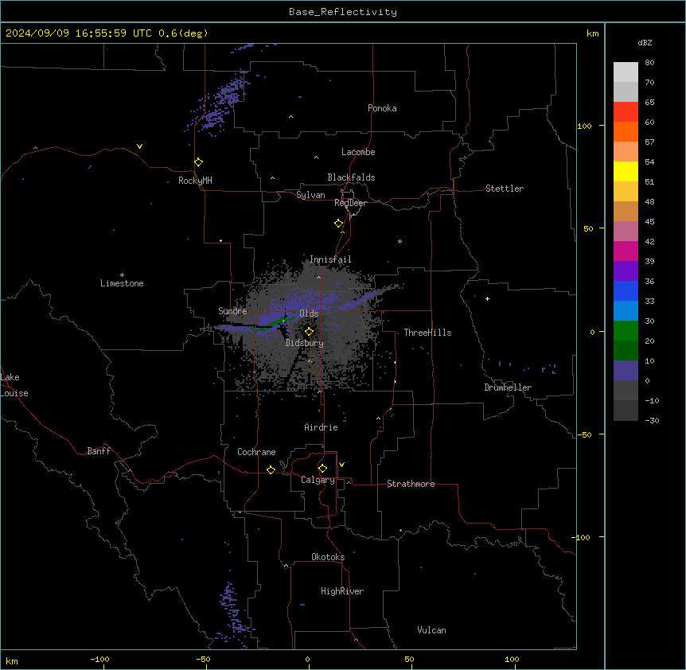Viewport: 686px width, 670px height.
Task: Click the yellow 54 dBZ legend color
Action: tap(626, 171)
